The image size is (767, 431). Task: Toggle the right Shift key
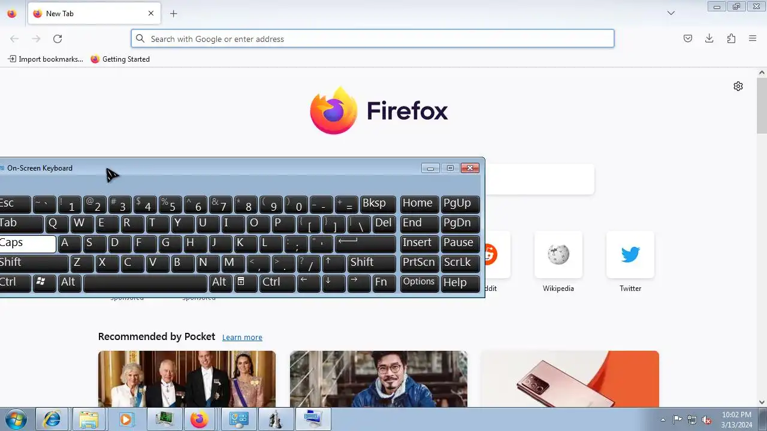[372, 263]
